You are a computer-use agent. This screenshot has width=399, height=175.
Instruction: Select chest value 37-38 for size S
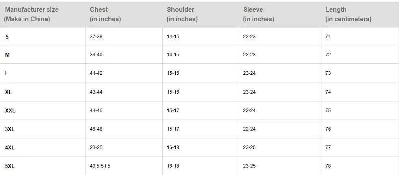[96, 36]
